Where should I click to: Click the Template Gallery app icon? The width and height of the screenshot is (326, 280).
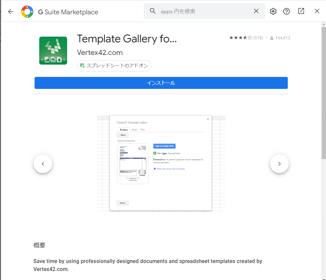click(53, 51)
